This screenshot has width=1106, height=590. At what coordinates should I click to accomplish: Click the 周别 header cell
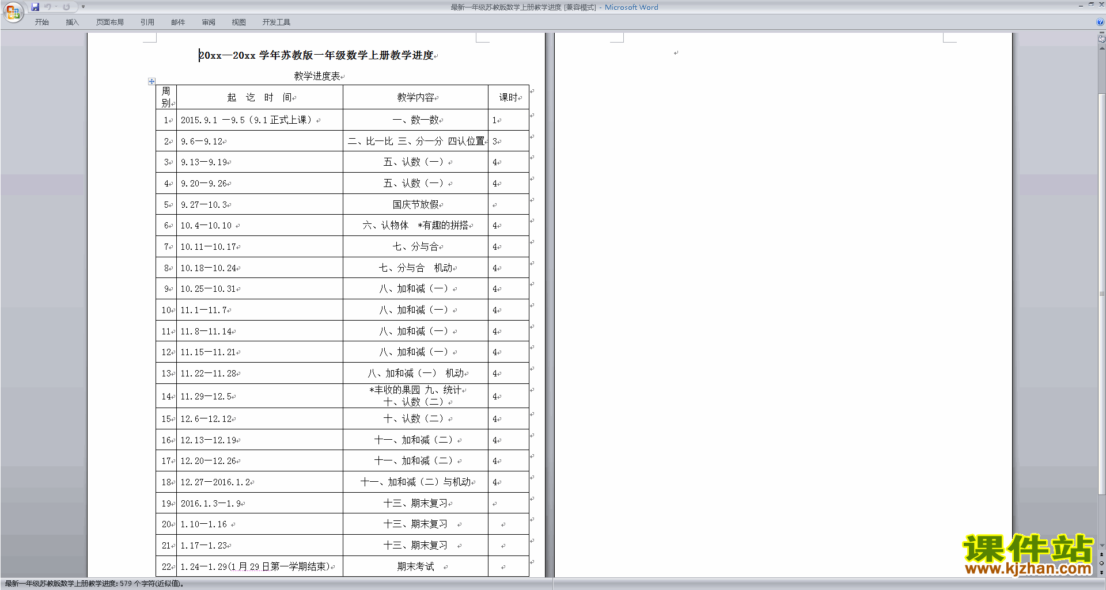coord(166,97)
